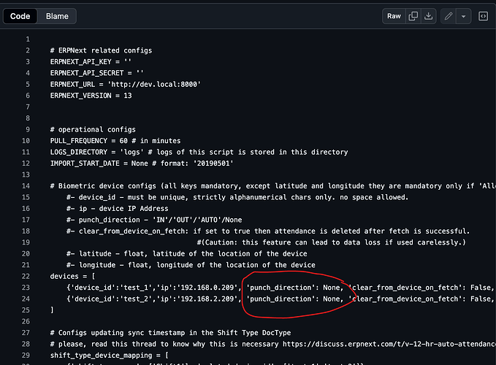The width and height of the screenshot is (496, 365).
Task: Open the Raw file view
Action: [x=394, y=16]
